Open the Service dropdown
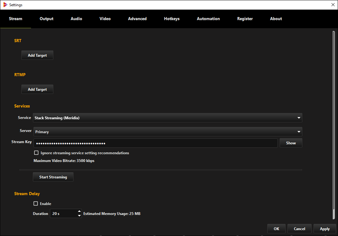 pos(167,118)
